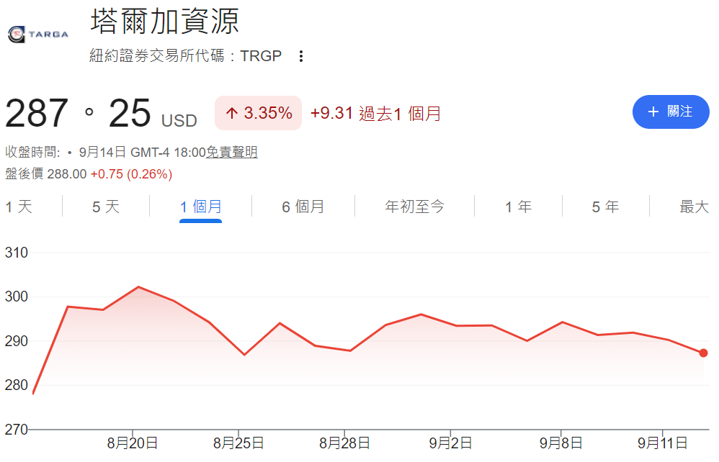This screenshot has width=719, height=462.
Task: Click the +0.75 (0.26%) after-hours change
Action: coord(132,174)
